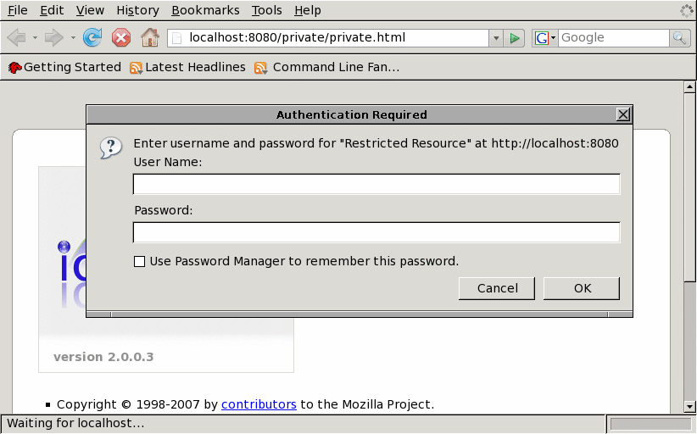Viewport: 697px width, 434px height.
Task: Open the Forward history dropdown arrow
Action: point(73,38)
